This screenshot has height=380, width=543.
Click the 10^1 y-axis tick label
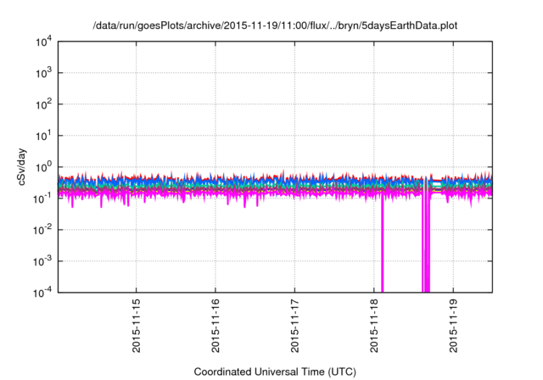pos(43,136)
